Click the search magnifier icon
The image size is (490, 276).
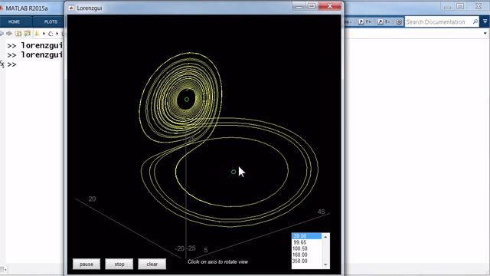[x=475, y=21]
